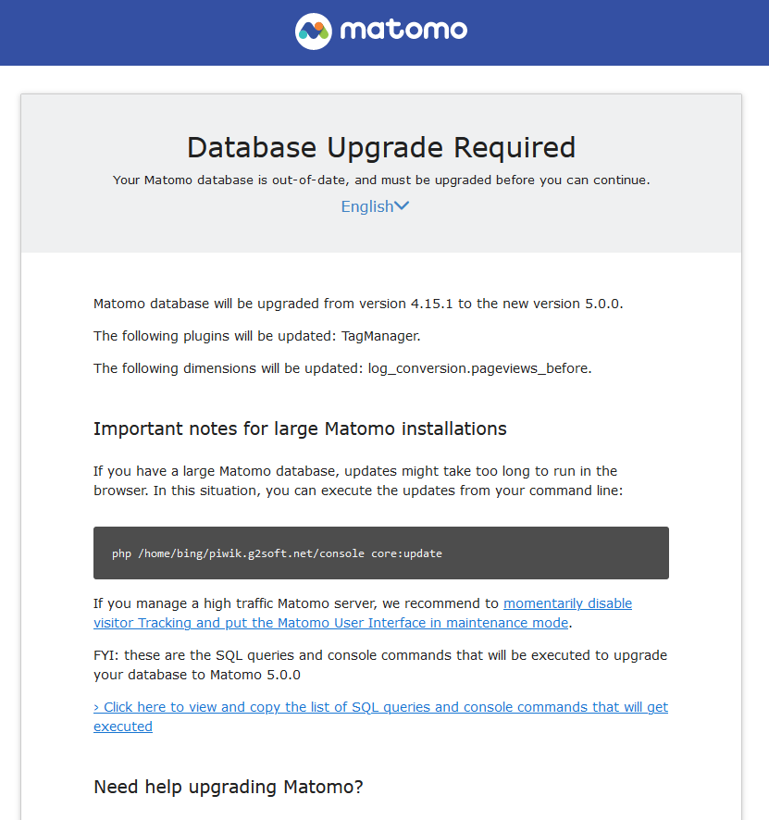Click 'executed' at the end of the SQL link
The image size is (769, 820).
pos(123,727)
